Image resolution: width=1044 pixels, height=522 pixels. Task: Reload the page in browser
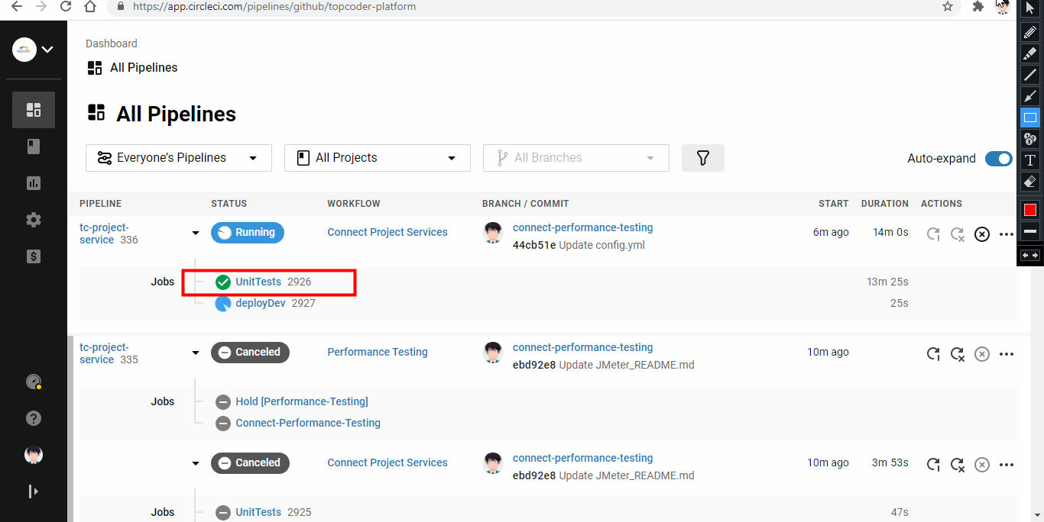coord(66,7)
